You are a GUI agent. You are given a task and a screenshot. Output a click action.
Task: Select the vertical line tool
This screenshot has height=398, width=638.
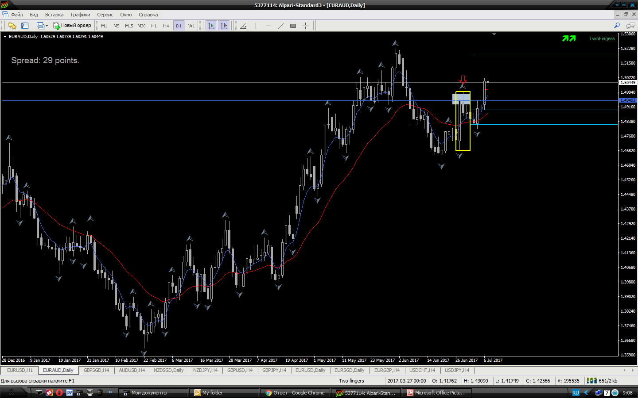[256, 26]
